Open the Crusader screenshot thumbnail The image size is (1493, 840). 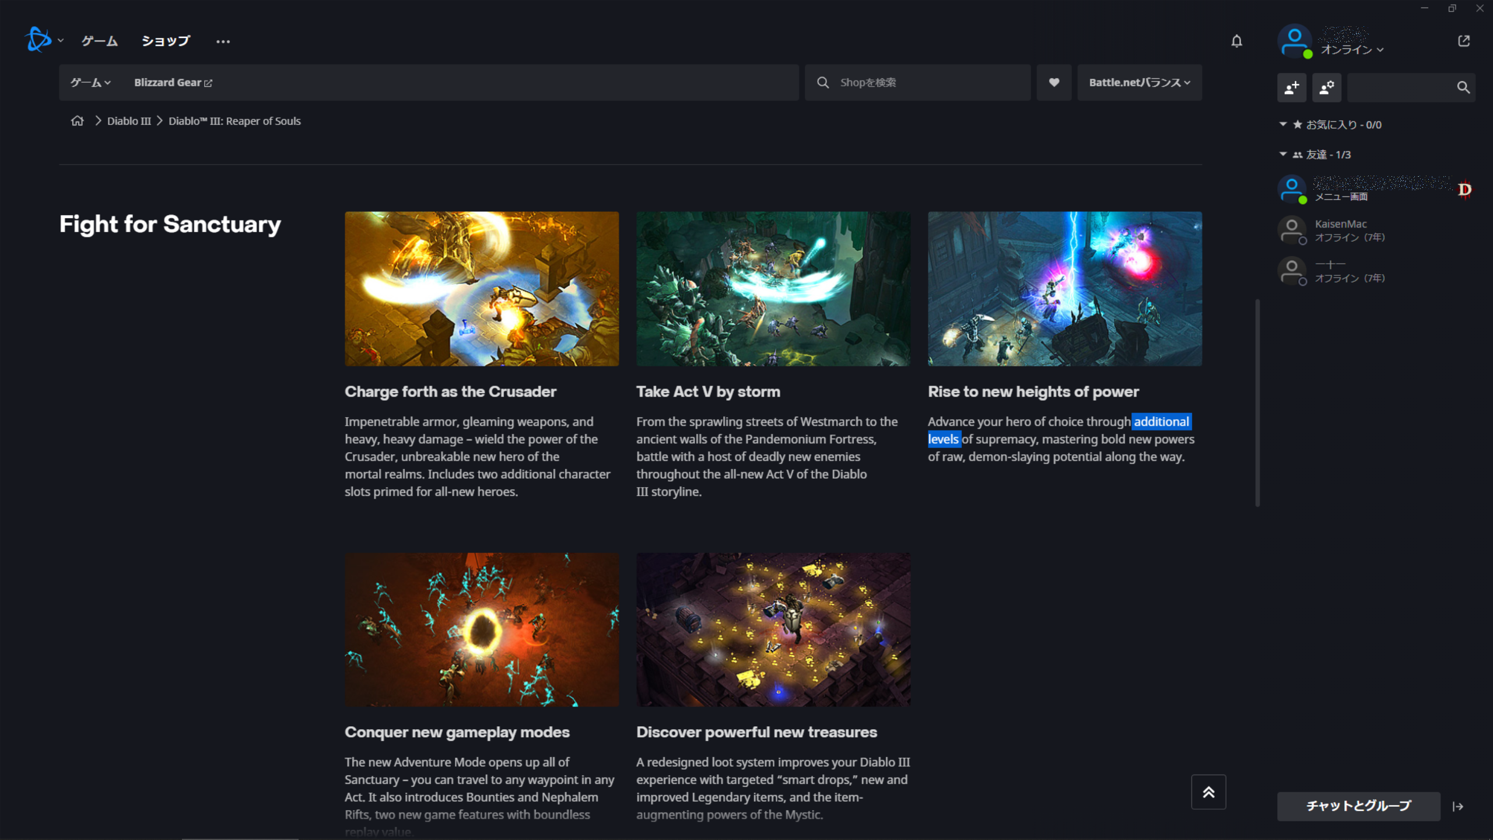point(482,288)
